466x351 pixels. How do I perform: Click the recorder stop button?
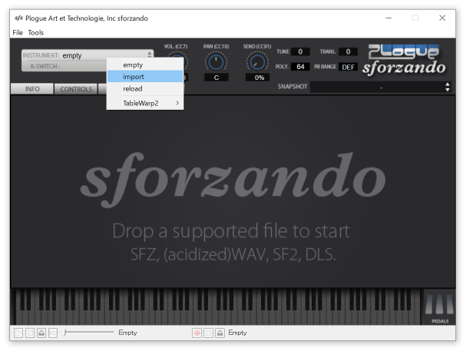208,333
